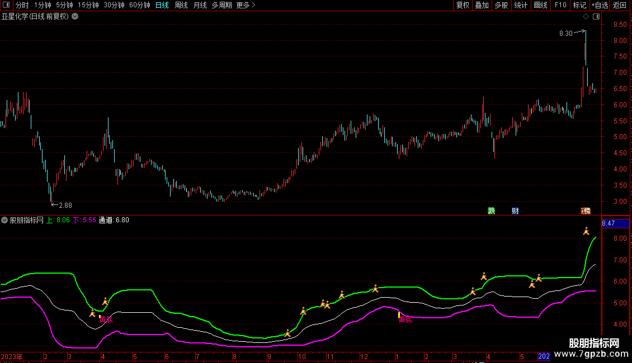
Task: Click the 榜 marker icon on chart
Action: (x=586, y=211)
